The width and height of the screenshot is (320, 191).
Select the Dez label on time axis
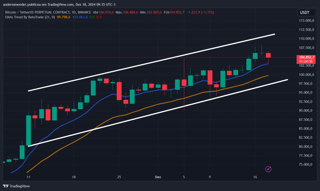[x=158, y=177]
